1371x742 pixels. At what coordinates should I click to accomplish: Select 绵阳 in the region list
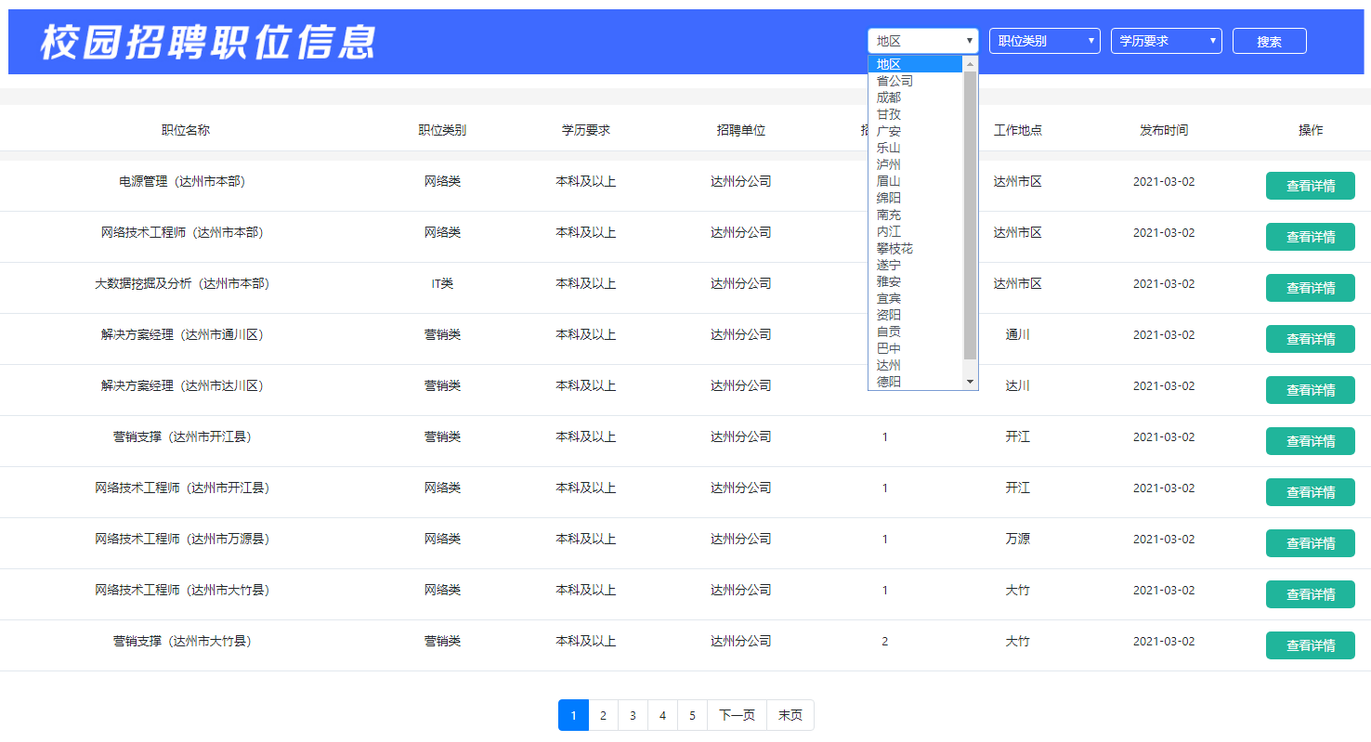point(916,198)
